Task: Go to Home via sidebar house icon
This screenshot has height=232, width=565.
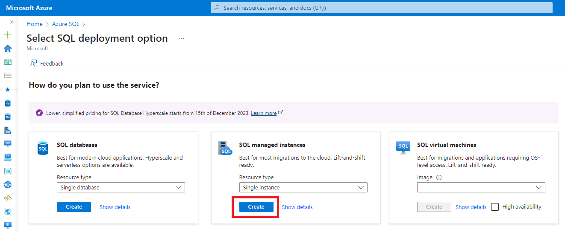Action: pyautogui.click(x=8, y=49)
